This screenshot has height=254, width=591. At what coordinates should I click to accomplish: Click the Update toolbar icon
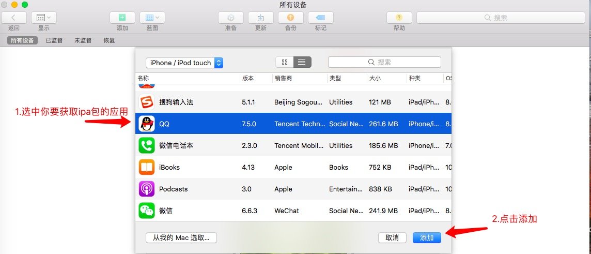point(261,18)
